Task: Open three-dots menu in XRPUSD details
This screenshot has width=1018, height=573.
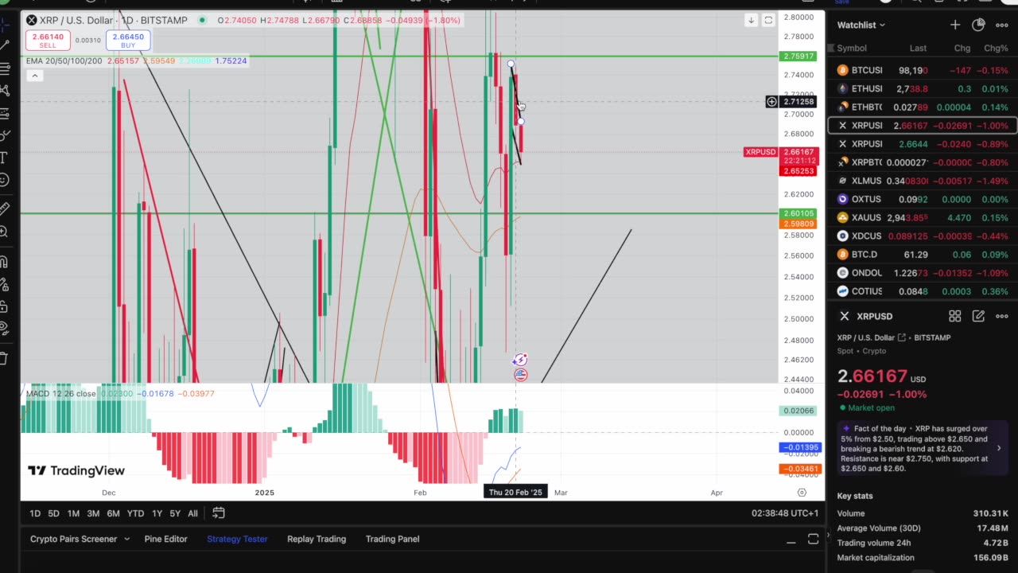Action: click(1002, 316)
